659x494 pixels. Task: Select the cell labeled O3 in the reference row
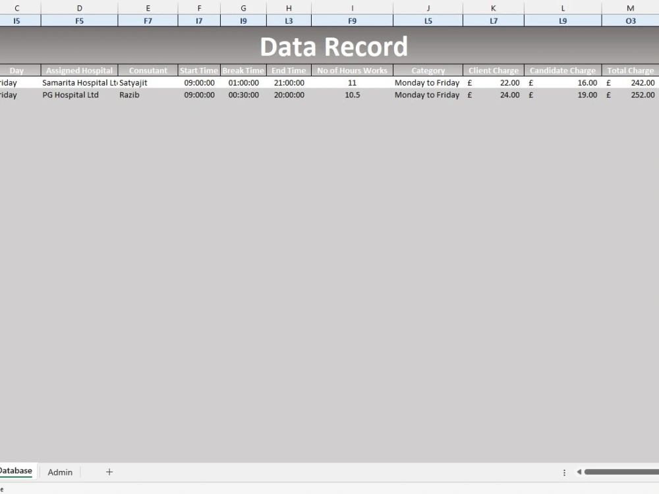click(630, 20)
